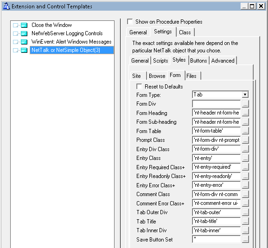This screenshot has width=268, height=248.
Task: Click the NetWebServer Logging Controls icon
Action: pos(24,33)
